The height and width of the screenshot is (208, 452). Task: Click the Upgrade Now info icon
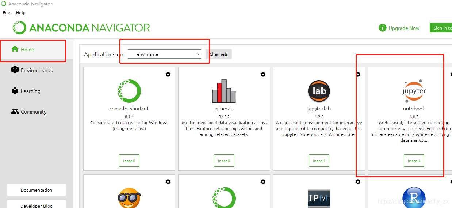coord(383,28)
